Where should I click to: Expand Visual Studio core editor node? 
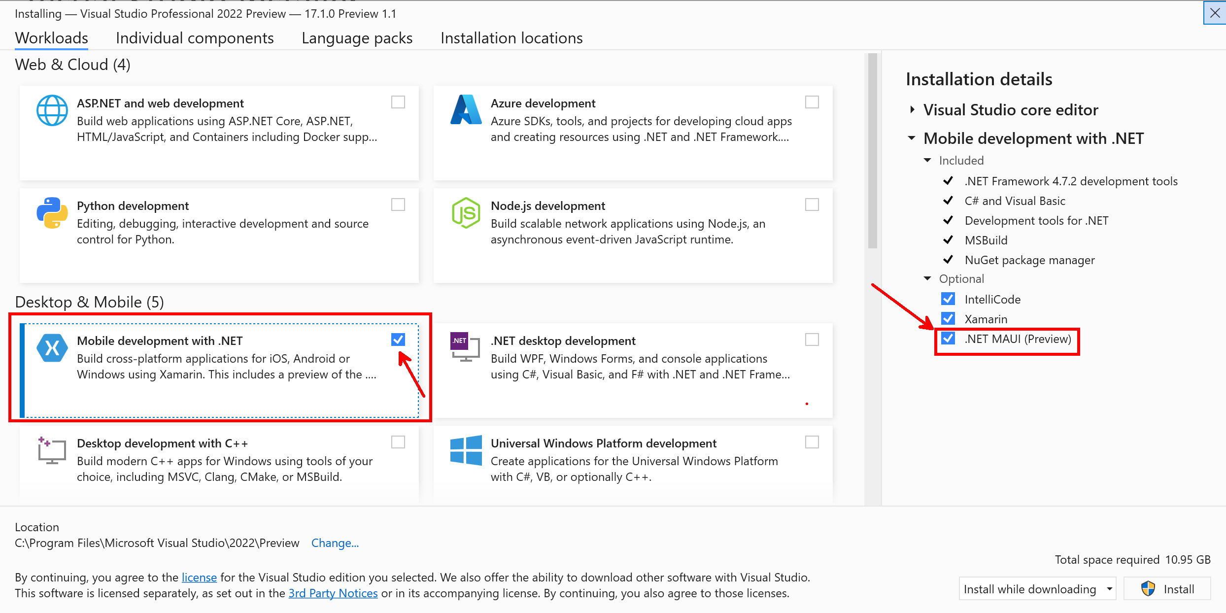click(x=912, y=109)
